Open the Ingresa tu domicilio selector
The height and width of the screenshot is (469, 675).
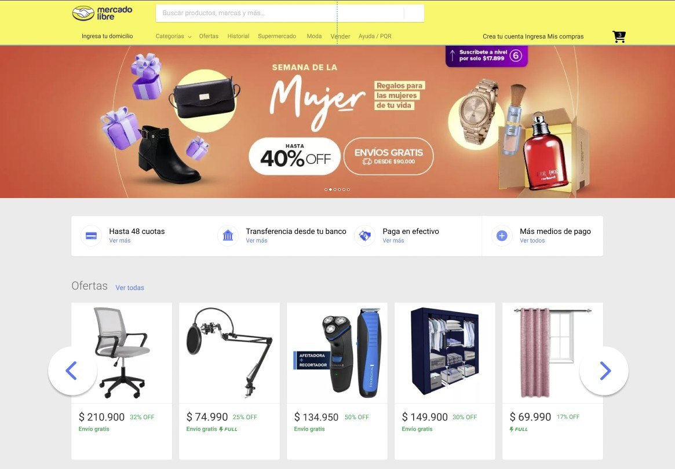point(107,36)
